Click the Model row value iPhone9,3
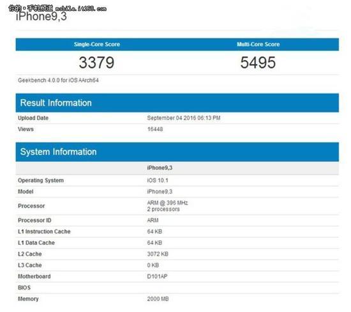The height and width of the screenshot is (312, 351). point(160,192)
